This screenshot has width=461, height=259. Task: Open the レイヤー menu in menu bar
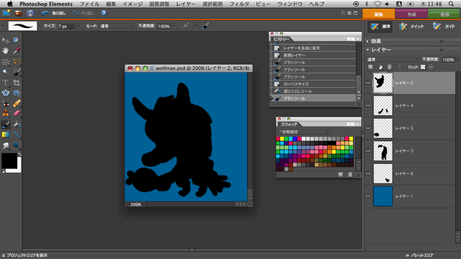(186, 4)
